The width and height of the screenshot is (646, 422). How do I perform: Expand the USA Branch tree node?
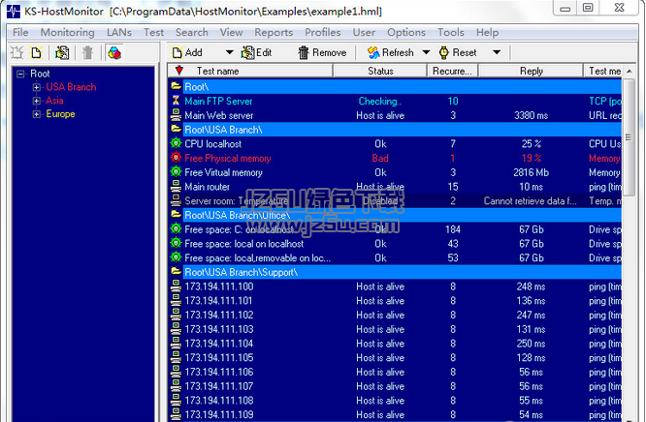(x=37, y=87)
